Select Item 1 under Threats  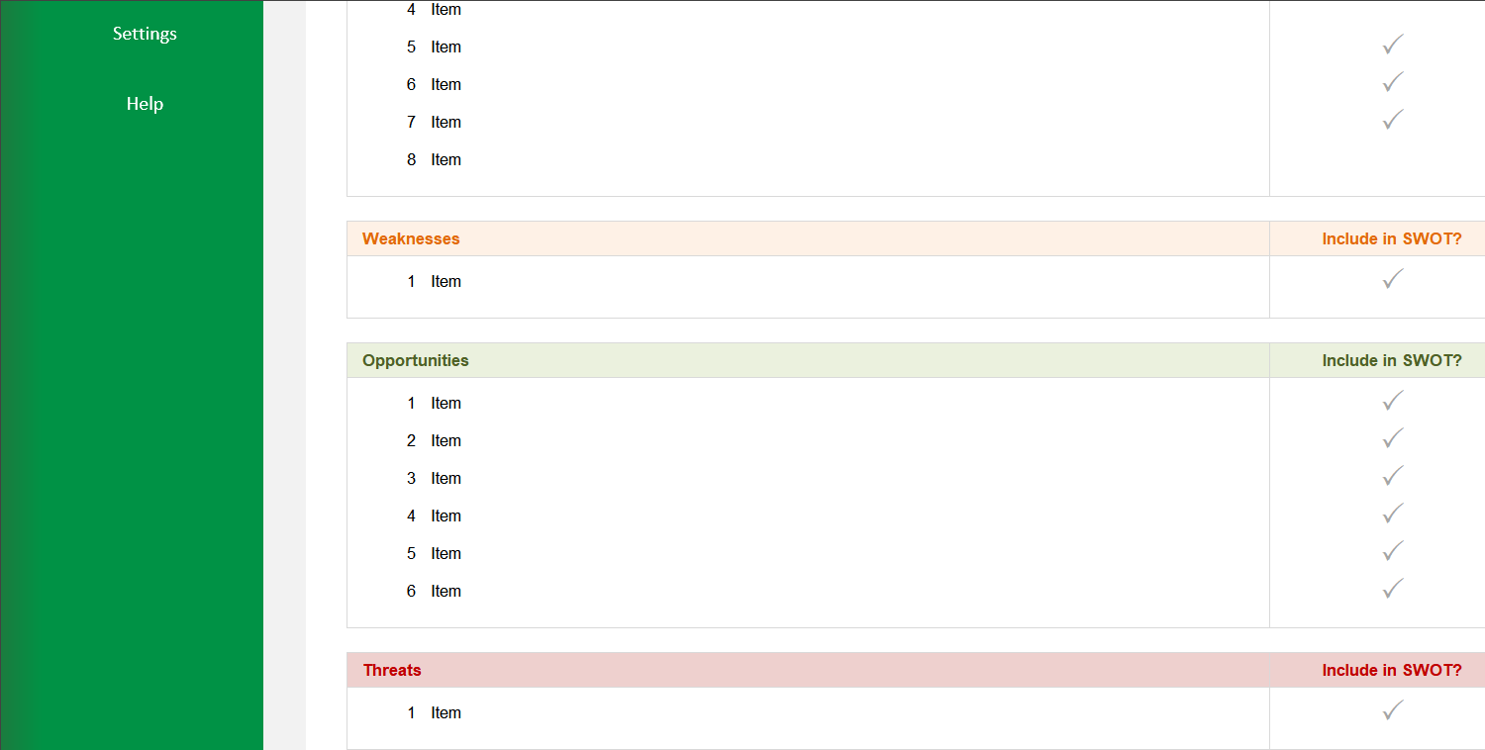[445, 712]
